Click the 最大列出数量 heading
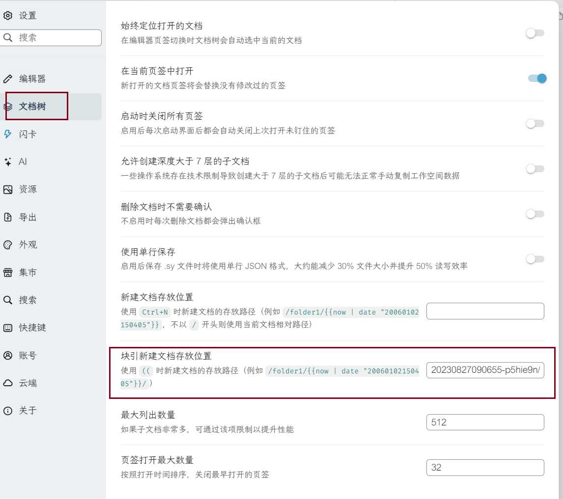Image resolution: width=563 pixels, height=499 pixels. (x=148, y=415)
